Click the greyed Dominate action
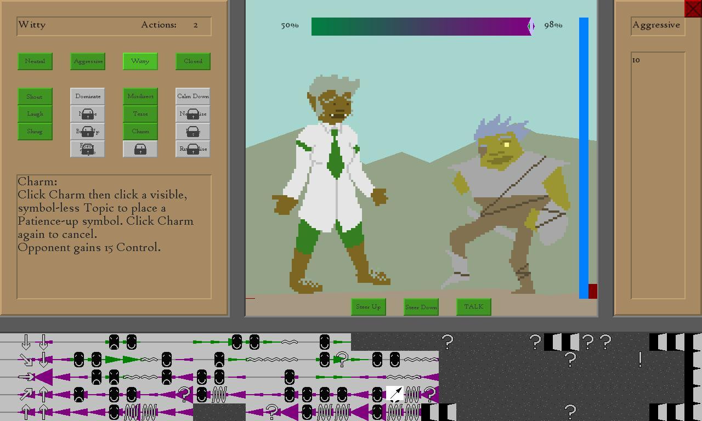The image size is (702, 421). [x=88, y=96]
